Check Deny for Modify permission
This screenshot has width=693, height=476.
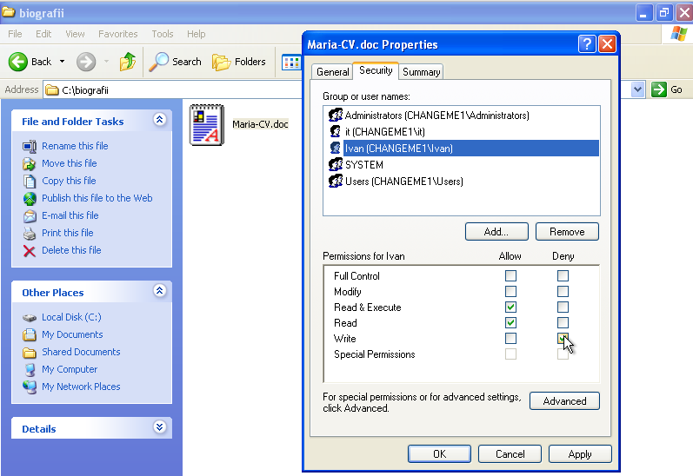point(563,292)
